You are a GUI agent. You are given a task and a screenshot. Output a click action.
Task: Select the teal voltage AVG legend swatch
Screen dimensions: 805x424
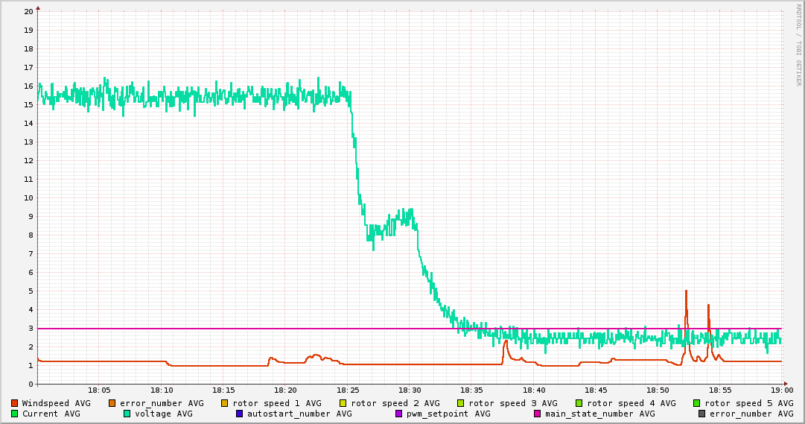pos(127,414)
